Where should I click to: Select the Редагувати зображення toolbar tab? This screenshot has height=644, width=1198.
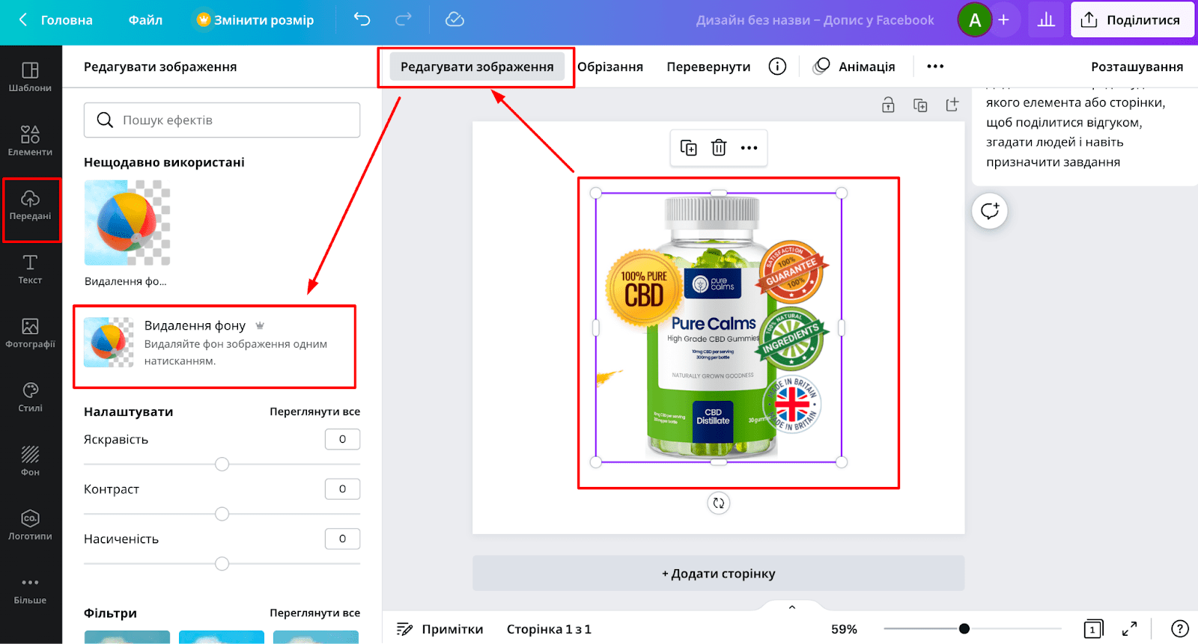point(477,67)
